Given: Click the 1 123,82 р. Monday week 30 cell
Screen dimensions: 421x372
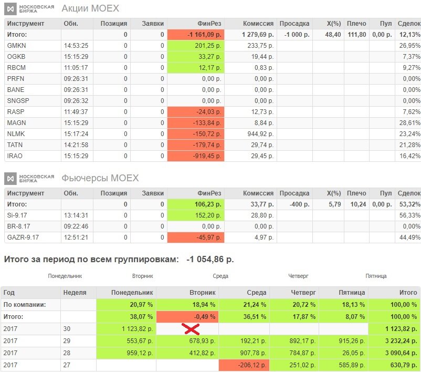Looking at the screenshot, I should [x=126, y=329].
